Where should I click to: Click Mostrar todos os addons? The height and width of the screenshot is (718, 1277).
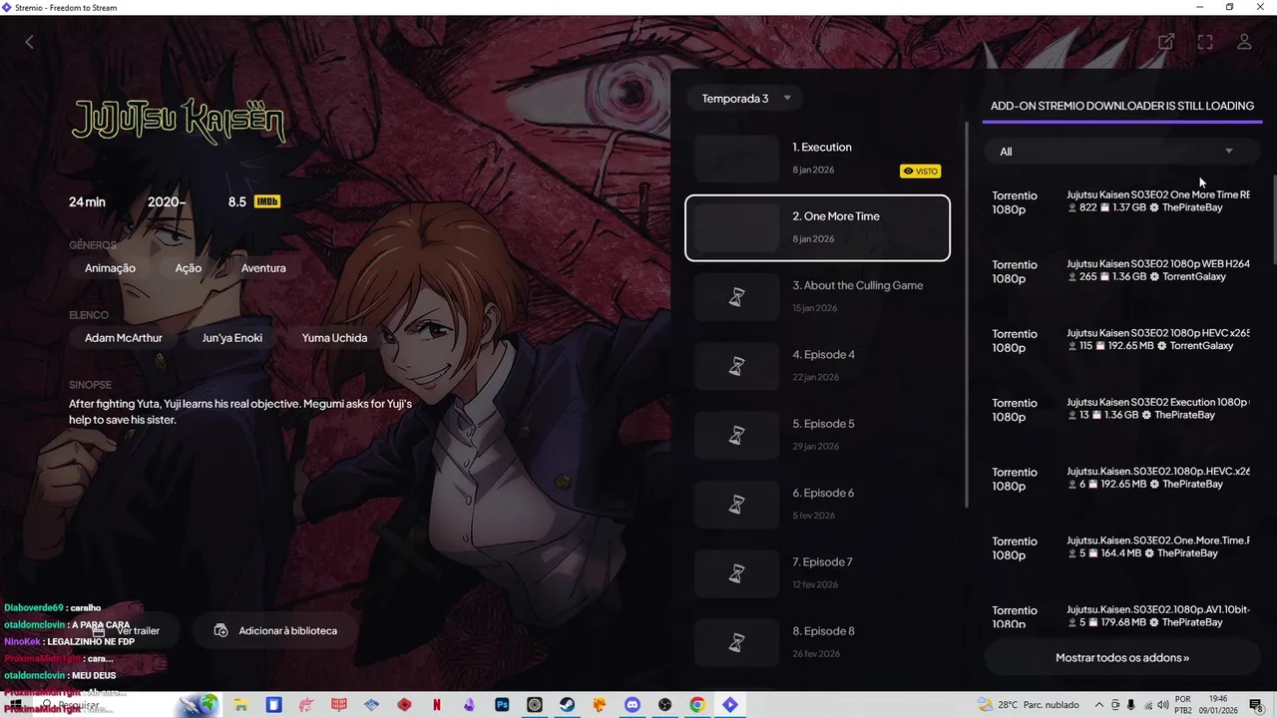[x=1122, y=658]
